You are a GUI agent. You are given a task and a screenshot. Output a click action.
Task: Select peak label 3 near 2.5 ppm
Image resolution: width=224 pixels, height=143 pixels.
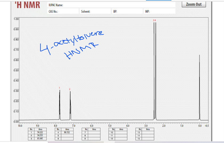click(x=154, y=20)
